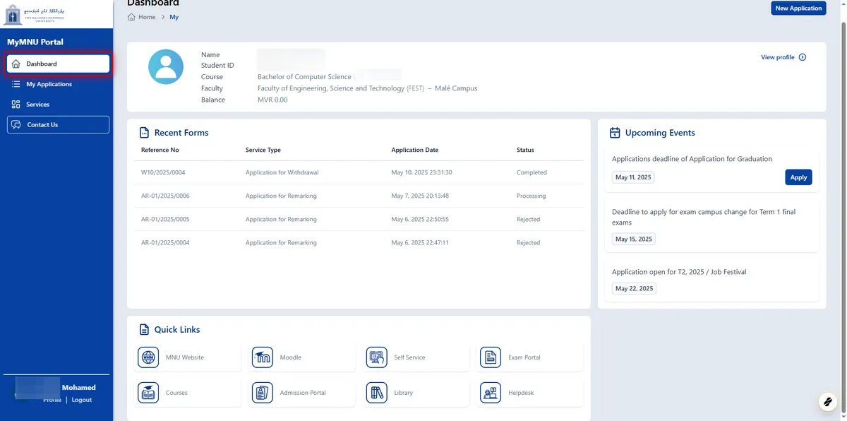Click the Reference No column header
847x421 pixels.
tap(160, 150)
